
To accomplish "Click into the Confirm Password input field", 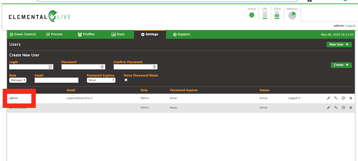I will click(x=136, y=67).
